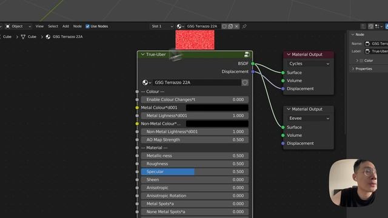Open the Select menu
This screenshot has height=218, width=388.
pos(53,26)
